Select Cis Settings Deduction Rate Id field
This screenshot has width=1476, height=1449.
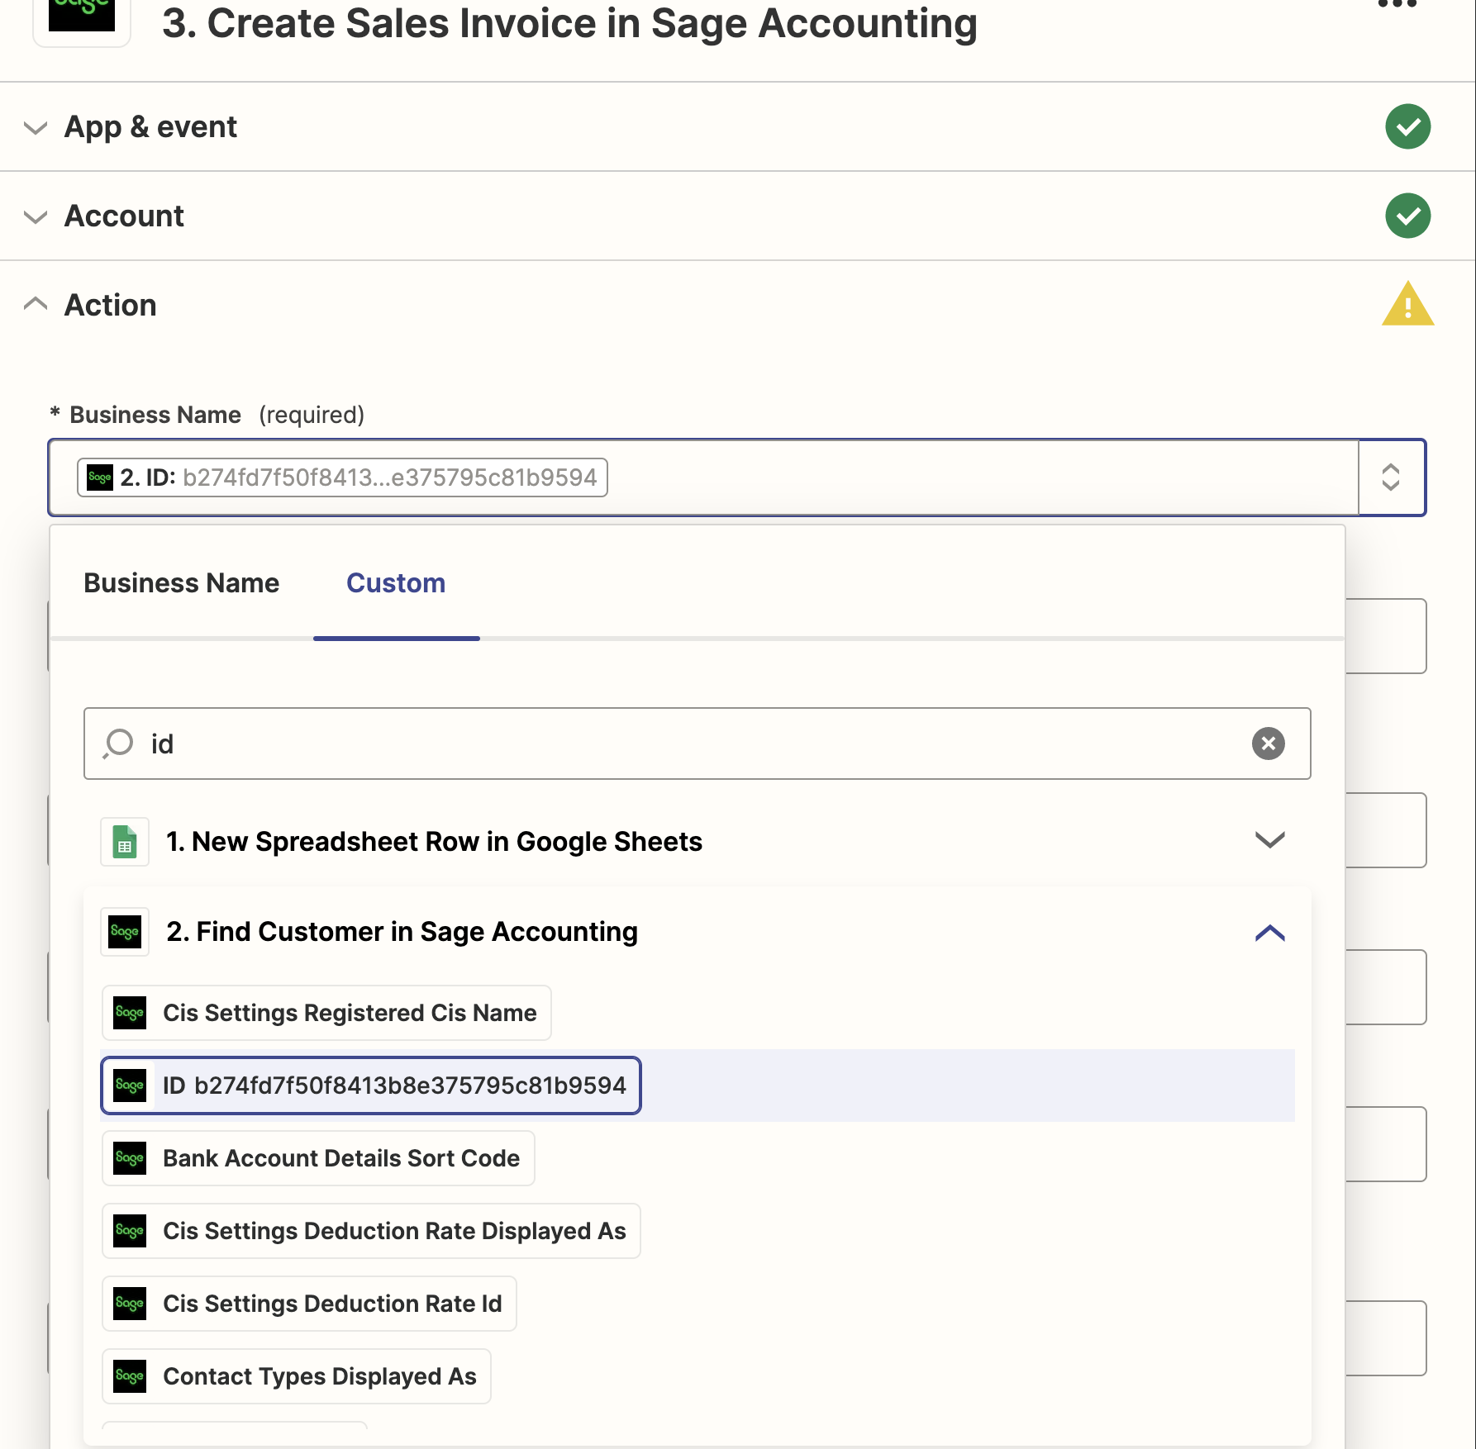tap(309, 1304)
